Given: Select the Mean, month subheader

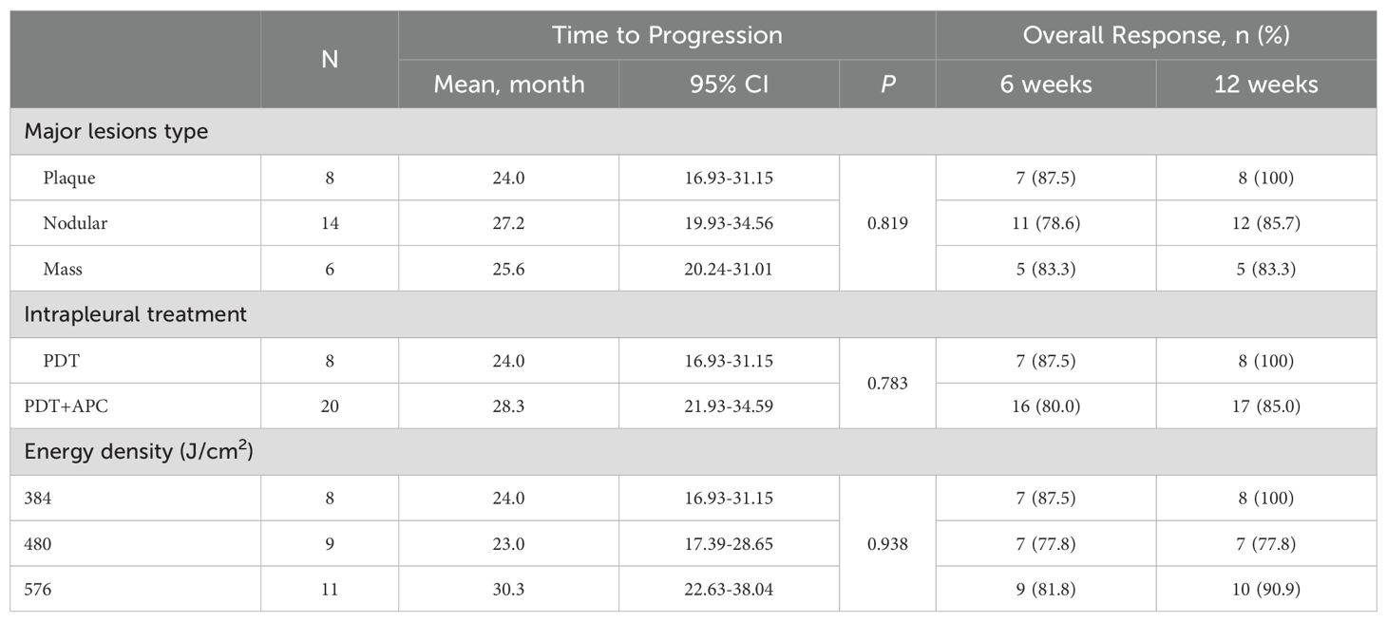Looking at the screenshot, I should [508, 85].
